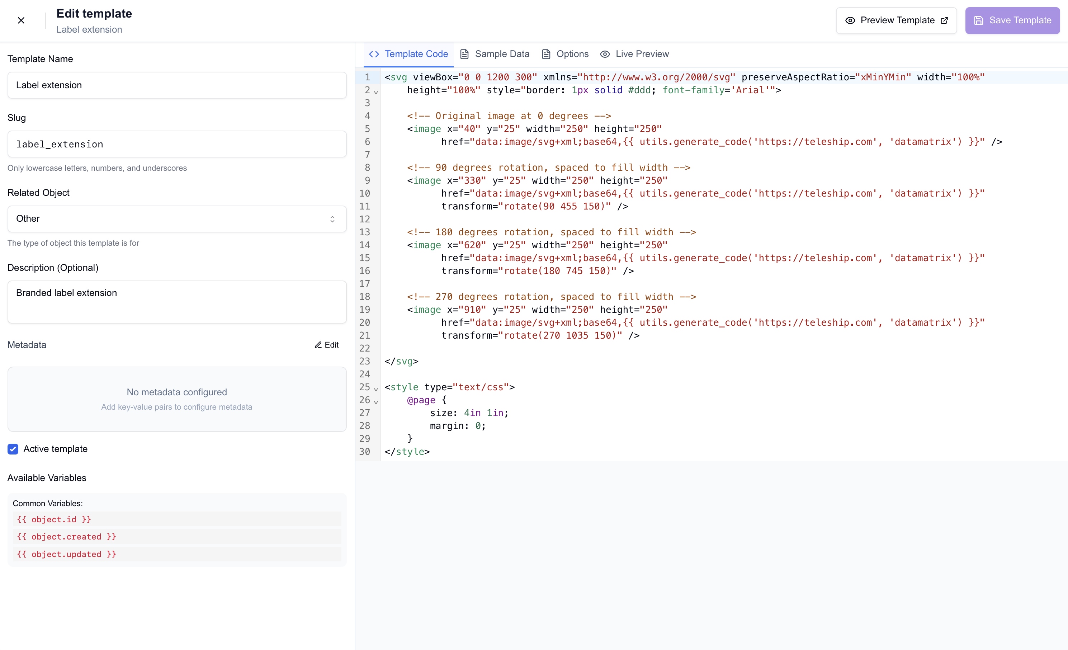Click the Preview Template button
The height and width of the screenshot is (650, 1068).
pyautogui.click(x=896, y=20)
